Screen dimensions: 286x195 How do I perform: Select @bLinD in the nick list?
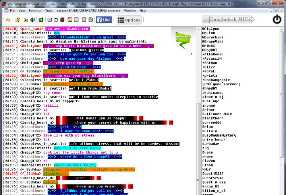[x=209, y=33]
